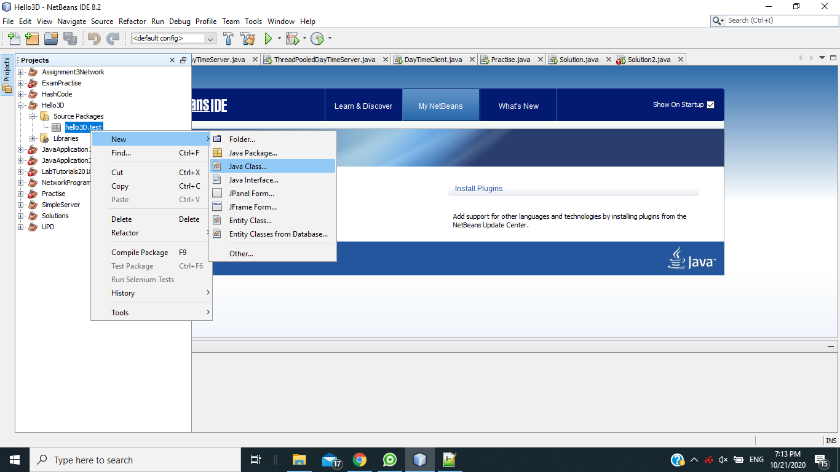Expand the UPD project node
Screen dimensions: 840x472
click(21, 227)
